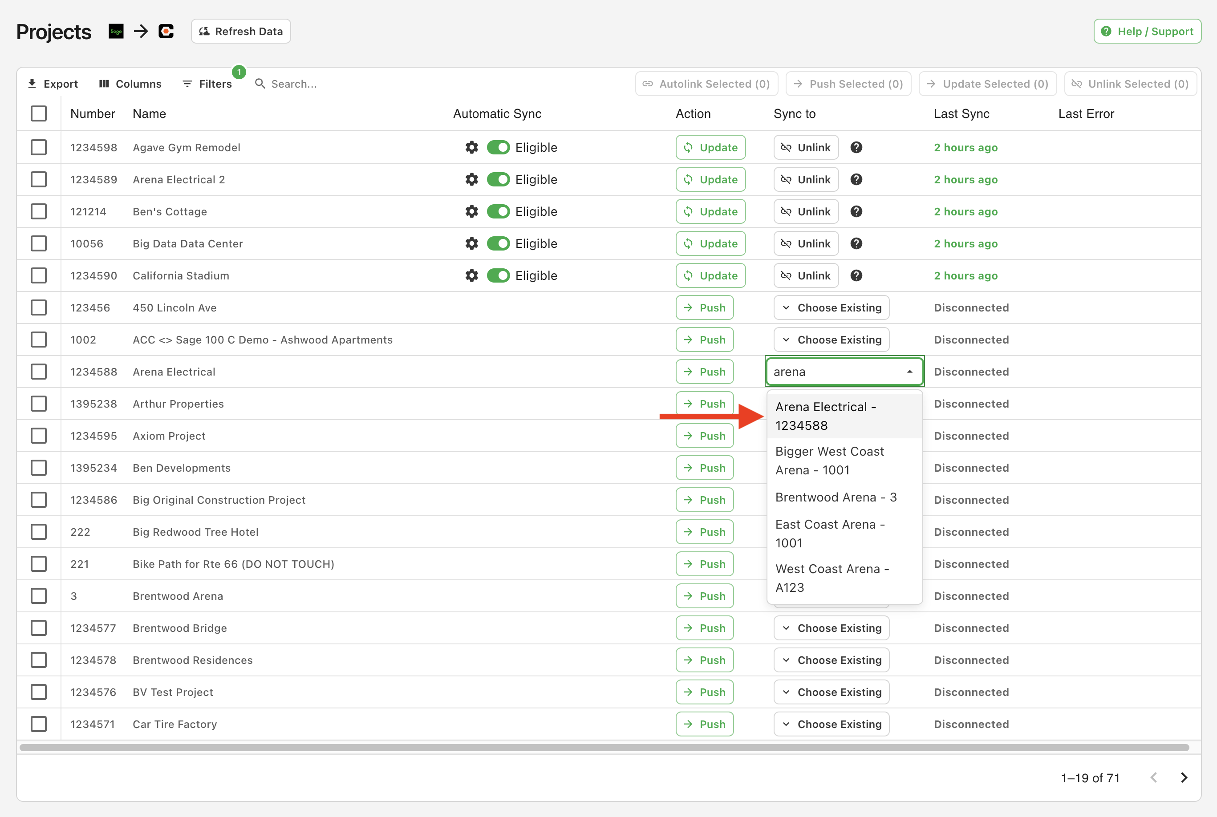Open settings gear for Arena Electrical 2
This screenshot has height=817, width=1217.
click(x=472, y=180)
